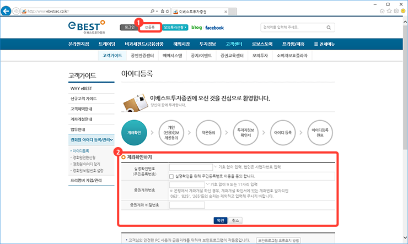Click the 증권계좌번호 input field
The height and width of the screenshot is (244, 408).
tap(187, 185)
